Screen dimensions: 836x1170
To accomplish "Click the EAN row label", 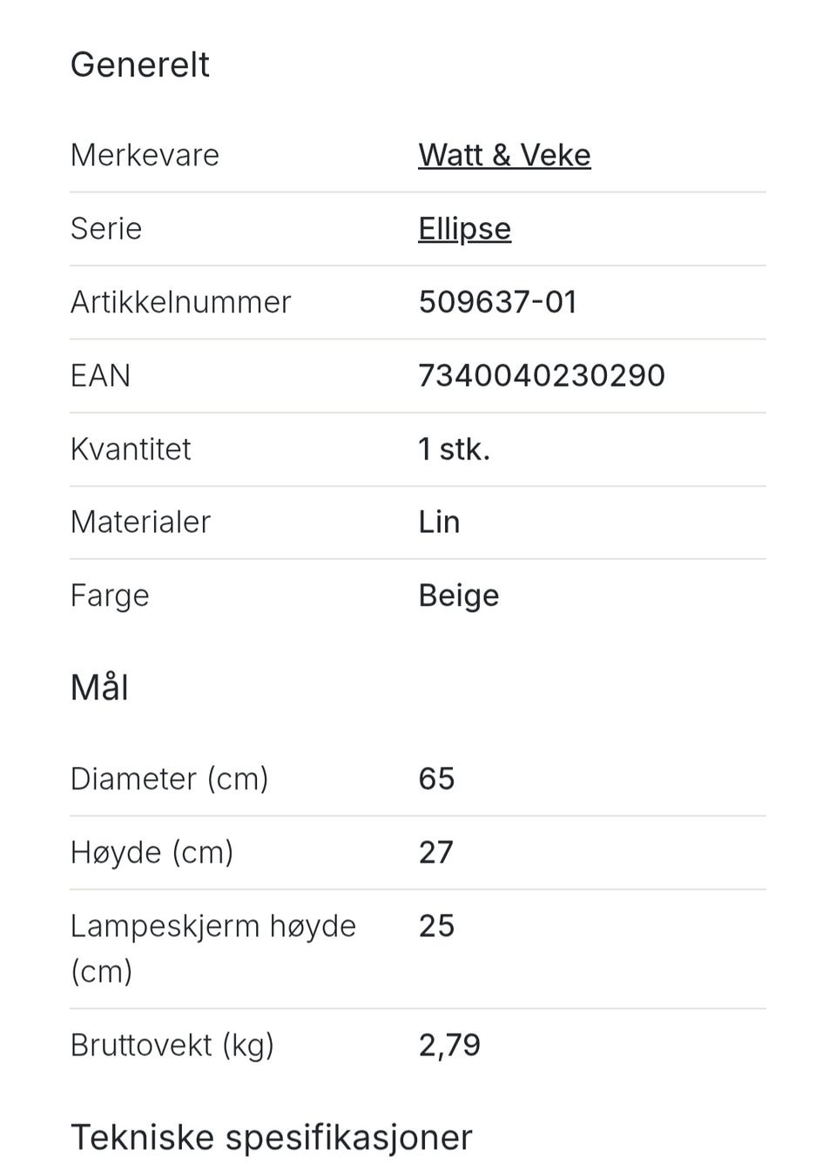I will [x=100, y=375].
